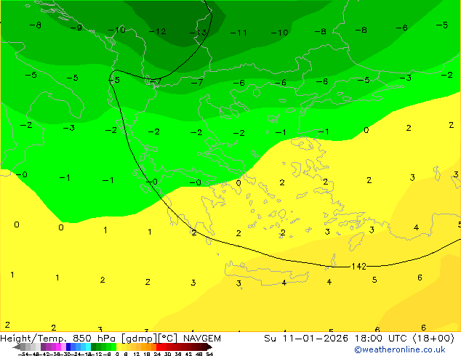Click the 142 contour line label
Viewport: 461px width, 356px height.
(358, 267)
